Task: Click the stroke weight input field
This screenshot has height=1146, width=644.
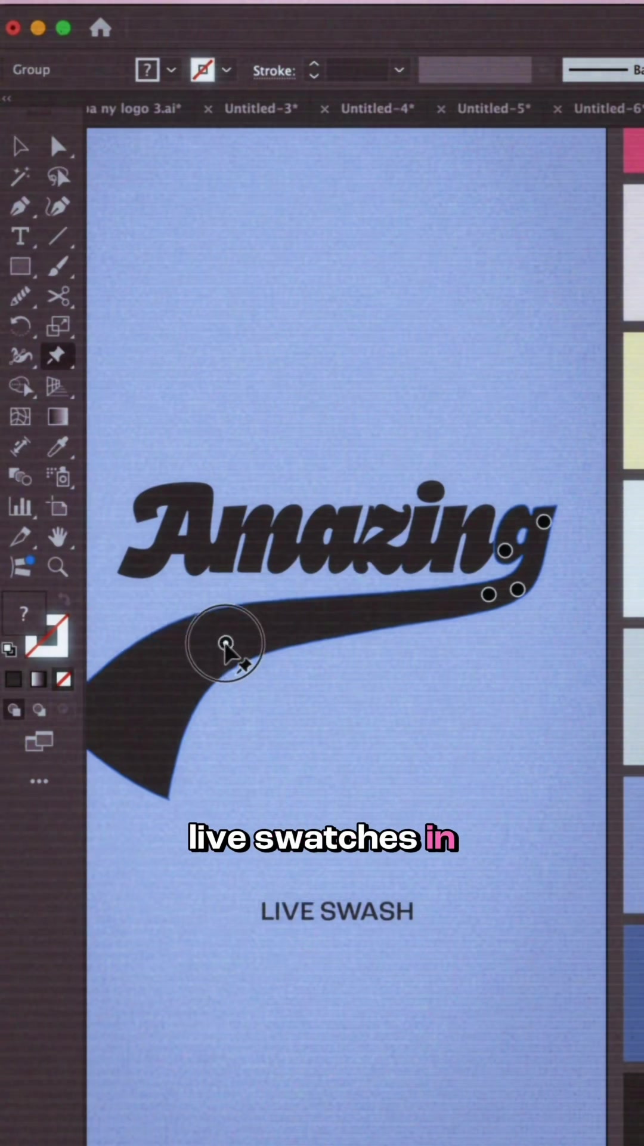Action: pos(357,70)
